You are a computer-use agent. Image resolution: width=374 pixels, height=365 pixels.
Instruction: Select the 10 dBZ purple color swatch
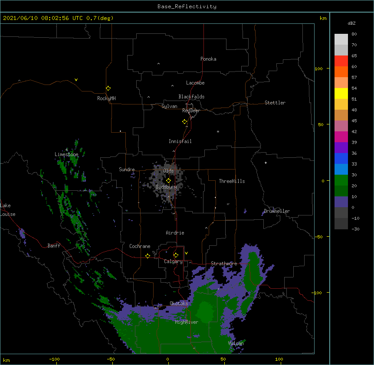click(x=341, y=202)
